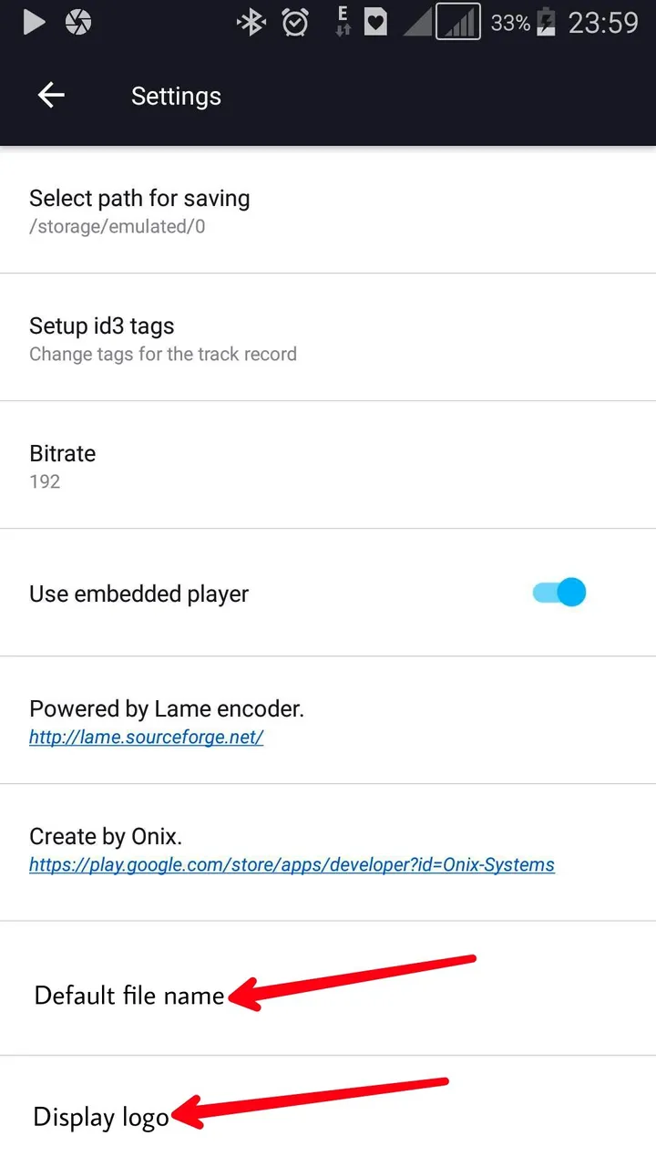The width and height of the screenshot is (656, 1167).
Task: Tap the signal strength bars icon
Action: (458, 22)
